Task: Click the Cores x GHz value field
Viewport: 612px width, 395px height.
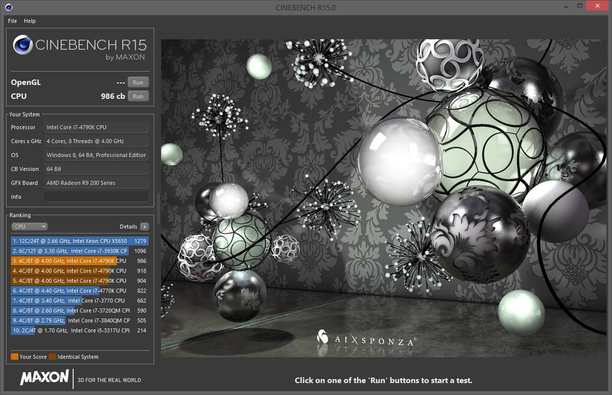Action: click(x=96, y=141)
